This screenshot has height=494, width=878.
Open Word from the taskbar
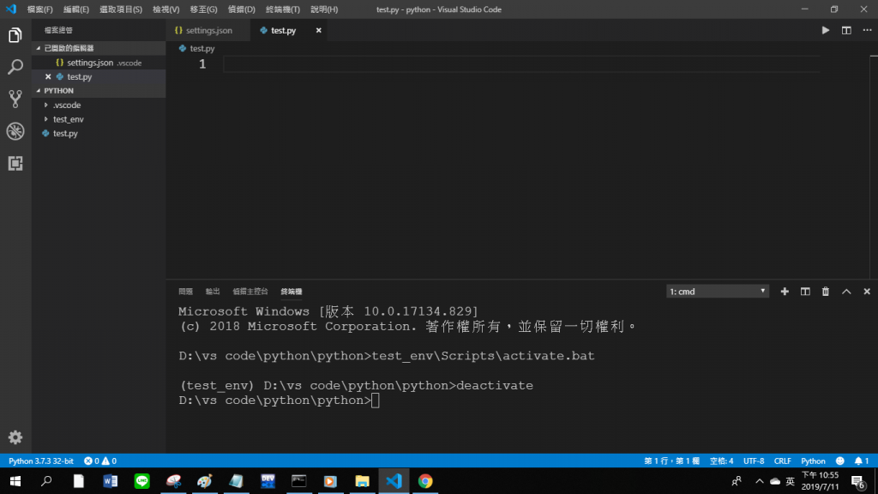pyautogui.click(x=111, y=481)
